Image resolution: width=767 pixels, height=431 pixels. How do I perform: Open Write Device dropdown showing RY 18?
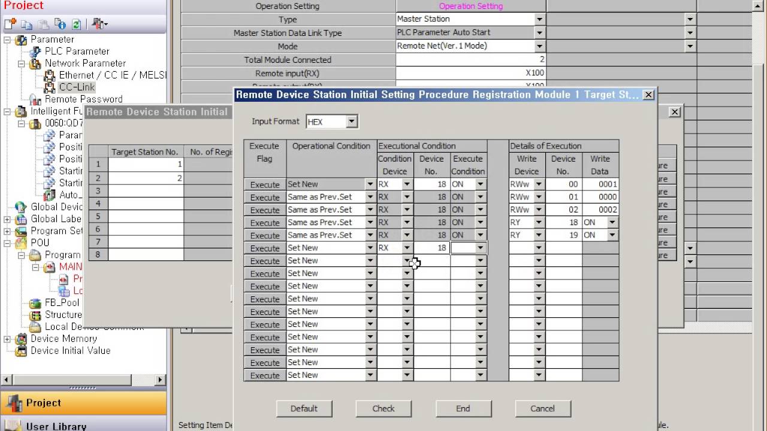click(x=539, y=223)
